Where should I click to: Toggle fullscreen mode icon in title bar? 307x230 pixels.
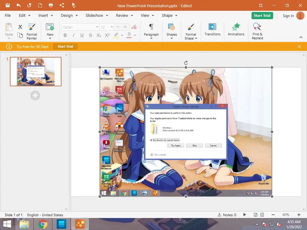pyautogui.click(x=261, y=5)
